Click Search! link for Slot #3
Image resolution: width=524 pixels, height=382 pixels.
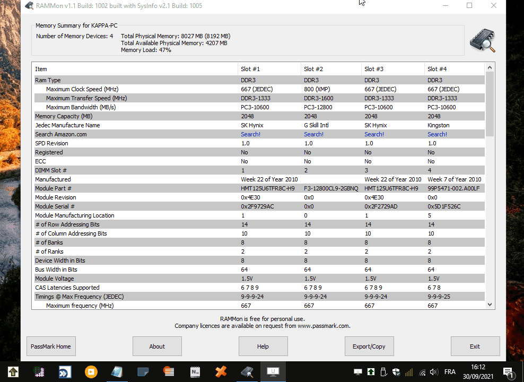click(x=374, y=134)
